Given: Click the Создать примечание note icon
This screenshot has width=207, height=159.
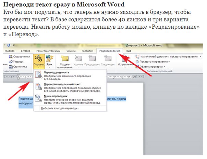Looking at the screenshot, I should 65,58.
